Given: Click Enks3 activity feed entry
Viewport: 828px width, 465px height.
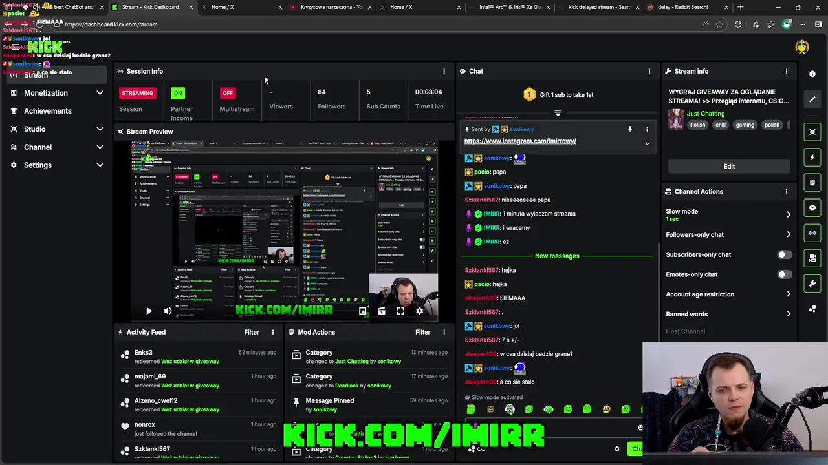Looking at the screenshot, I should click(x=199, y=356).
